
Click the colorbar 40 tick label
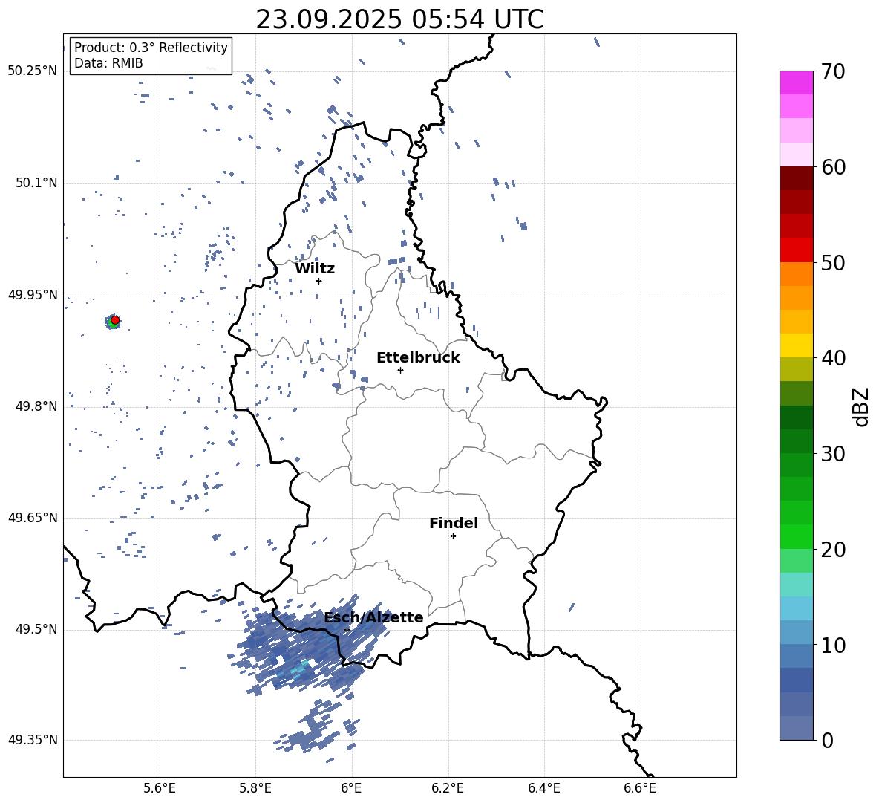click(834, 358)
